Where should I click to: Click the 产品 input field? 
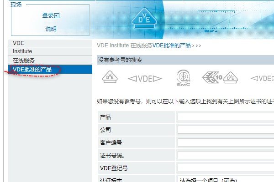(226, 117)
